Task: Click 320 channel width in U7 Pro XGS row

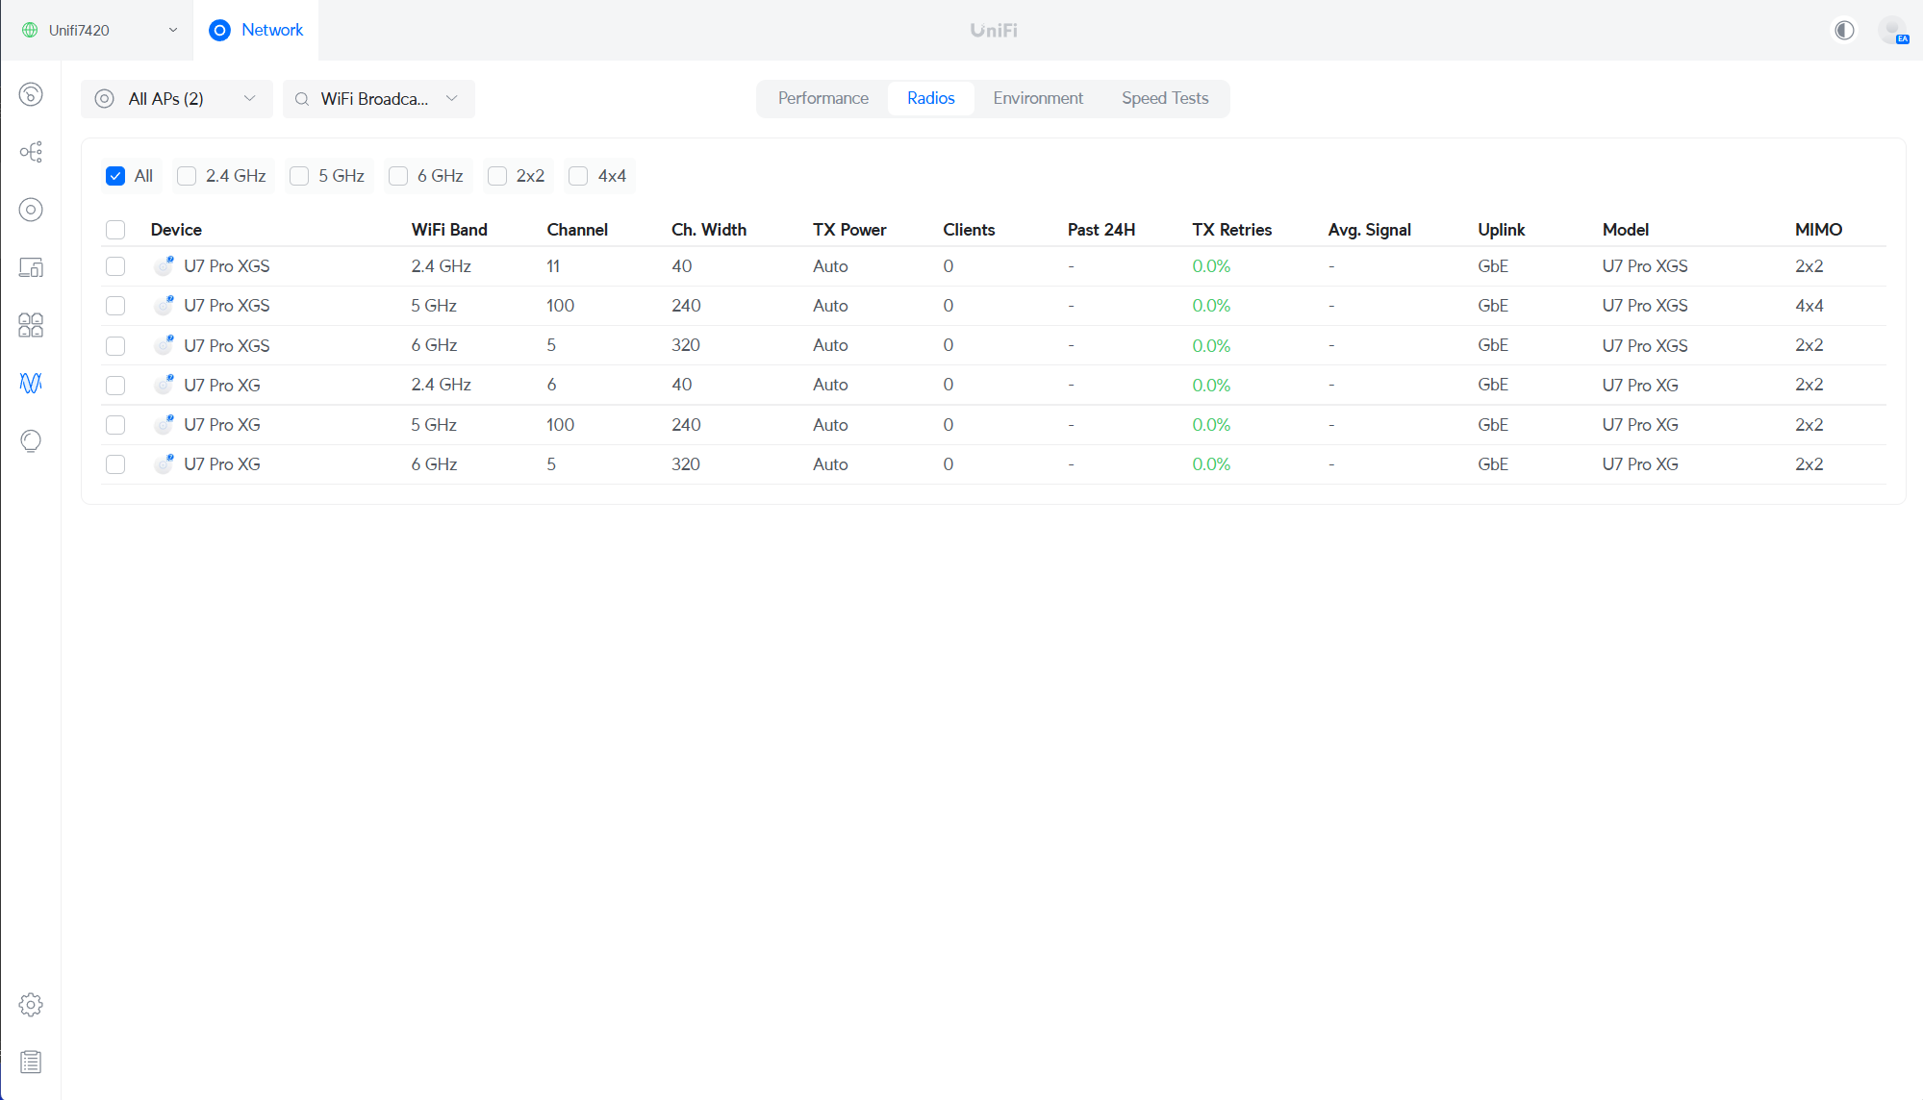Action: [x=686, y=345]
